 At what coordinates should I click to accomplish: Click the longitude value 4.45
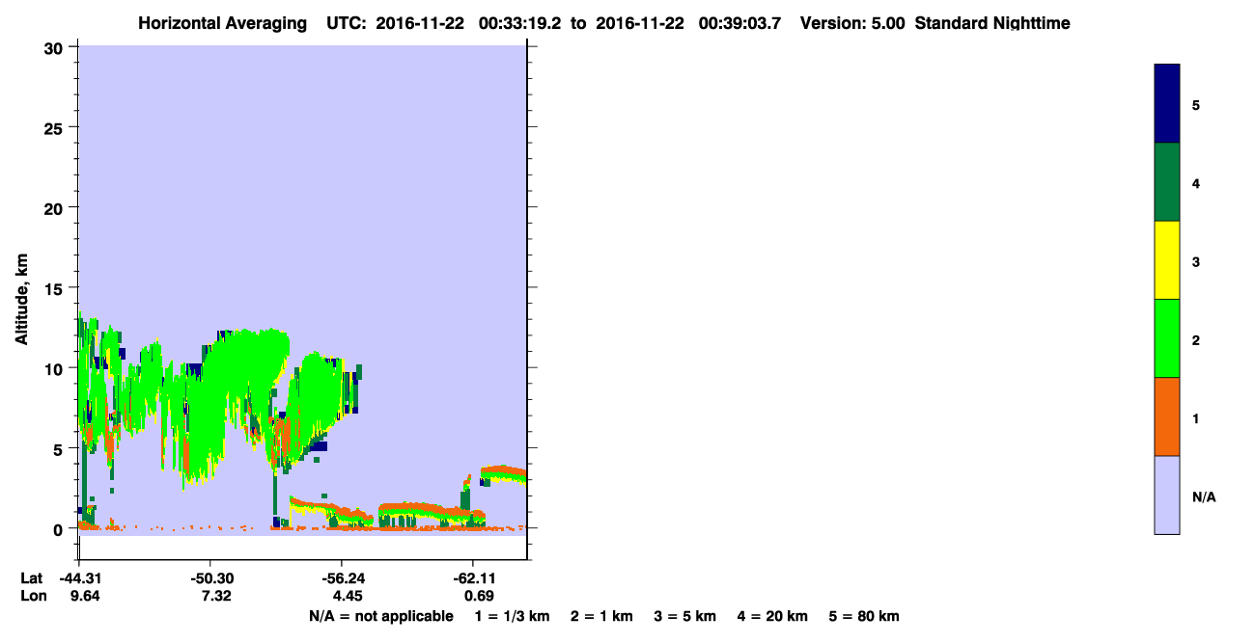point(347,596)
